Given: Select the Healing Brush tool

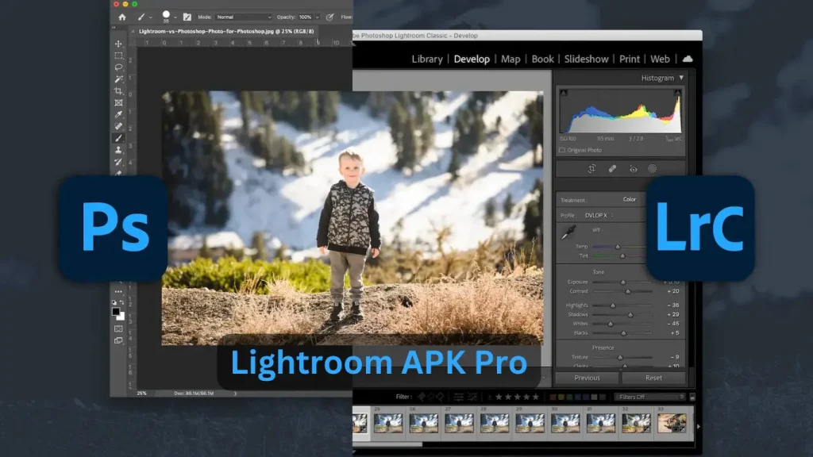Looking at the screenshot, I should (119, 126).
